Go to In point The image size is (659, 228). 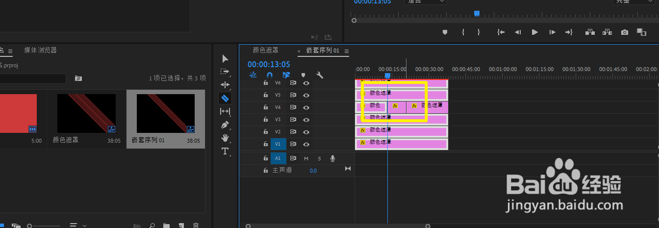501,32
